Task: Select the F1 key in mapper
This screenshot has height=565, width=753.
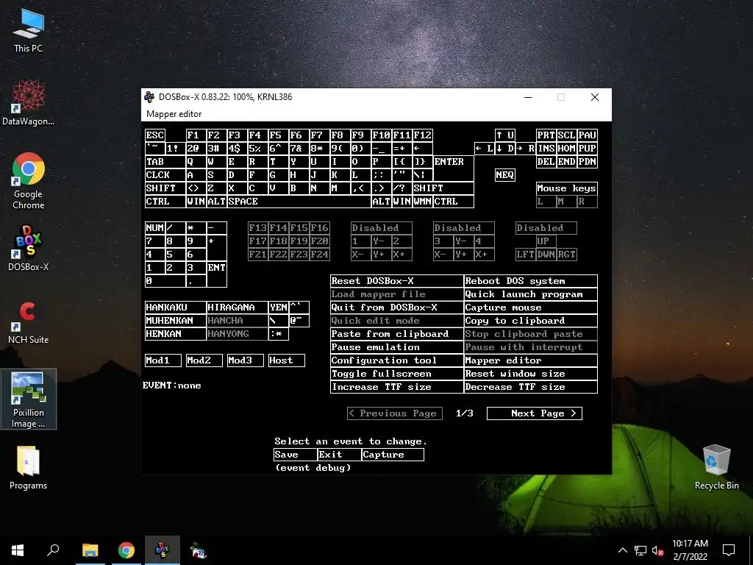Action: pyautogui.click(x=196, y=135)
